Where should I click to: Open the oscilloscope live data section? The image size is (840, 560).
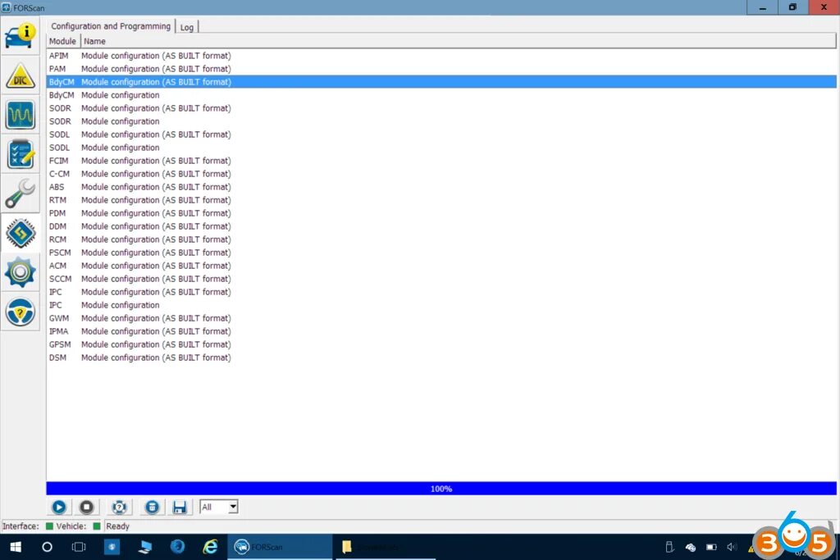click(x=21, y=115)
